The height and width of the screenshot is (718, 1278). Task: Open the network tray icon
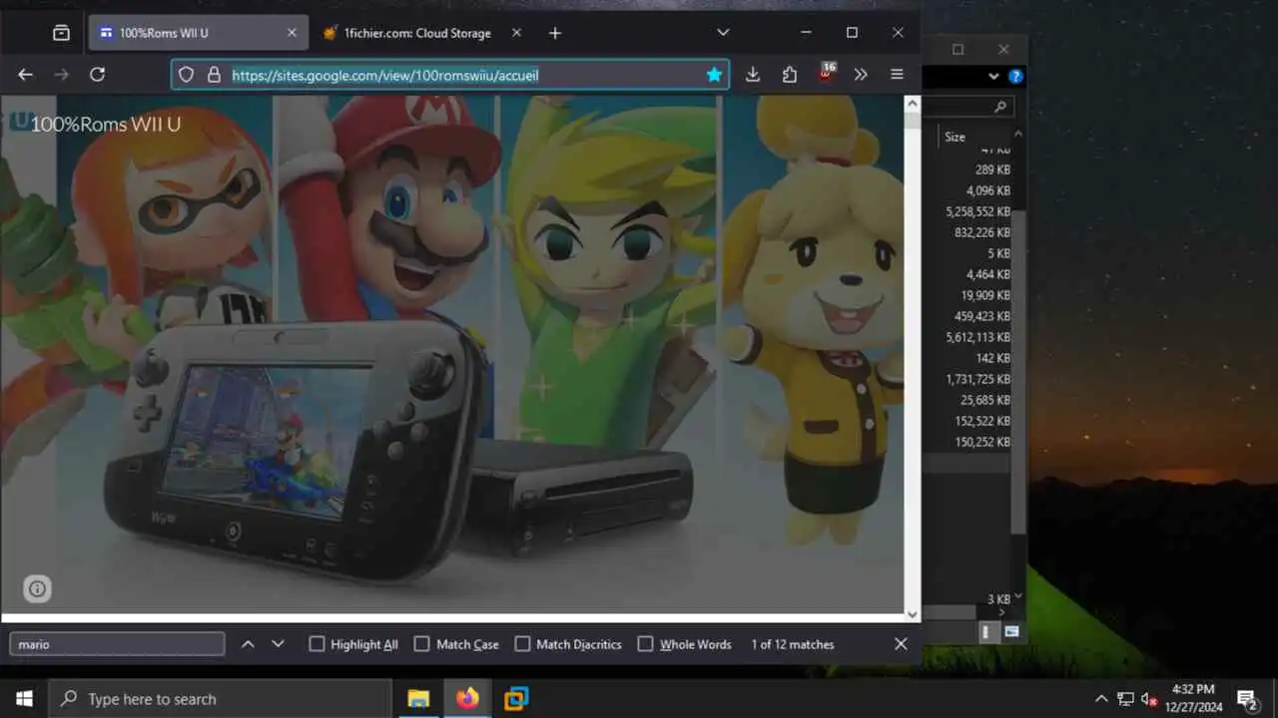pyautogui.click(x=1125, y=699)
